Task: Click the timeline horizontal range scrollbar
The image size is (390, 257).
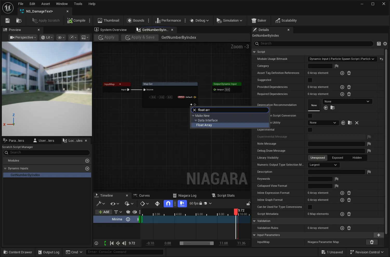Action: (x=197, y=243)
